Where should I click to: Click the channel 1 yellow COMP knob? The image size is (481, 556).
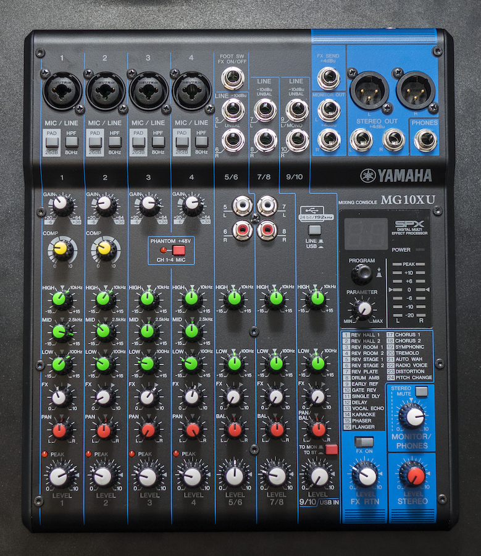tap(61, 248)
